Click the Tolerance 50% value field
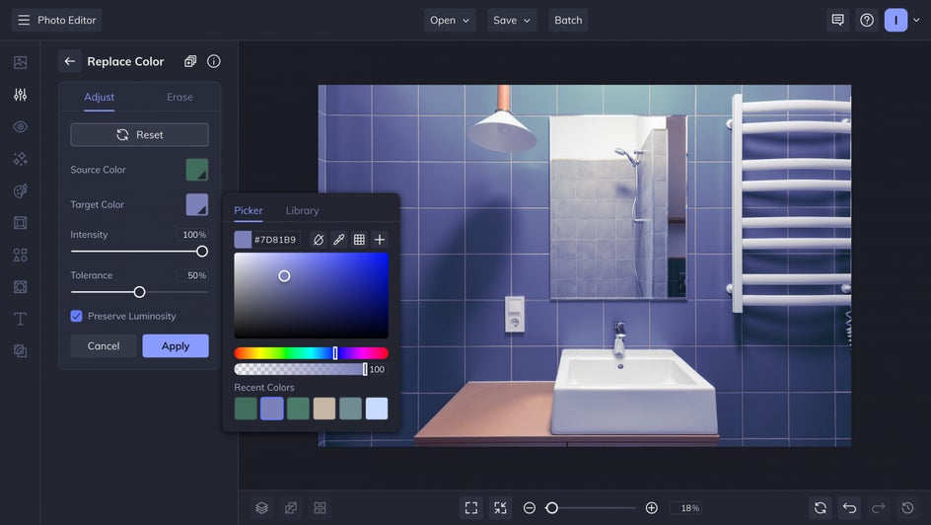The image size is (931, 525). coord(193,275)
